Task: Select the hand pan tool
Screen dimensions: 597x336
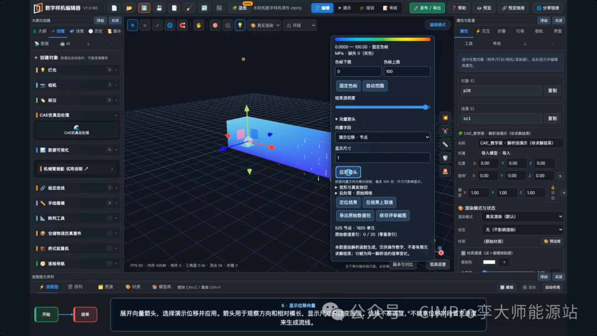Action: pyautogui.click(x=199, y=25)
